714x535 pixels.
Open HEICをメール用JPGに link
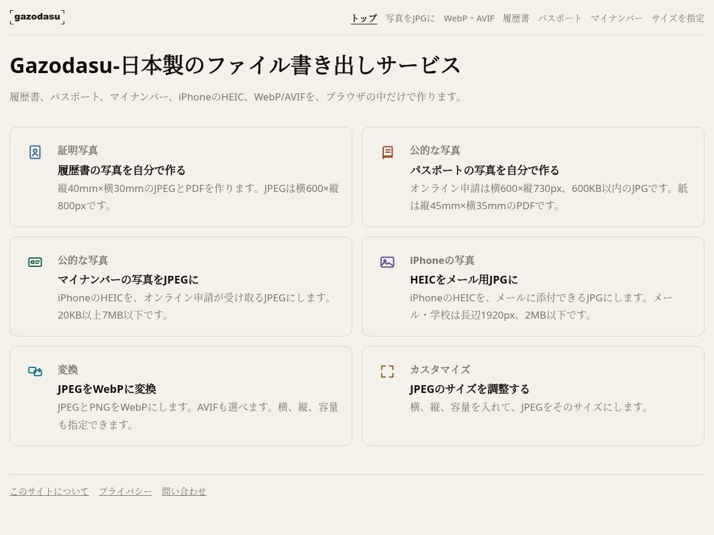464,279
